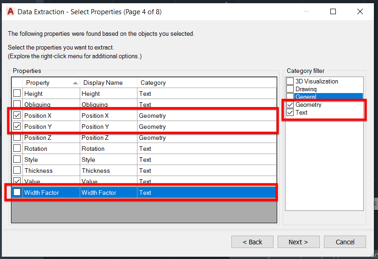The height and width of the screenshot is (259, 378).
Task: Enable the Drawing category filter
Action: pos(290,89)
